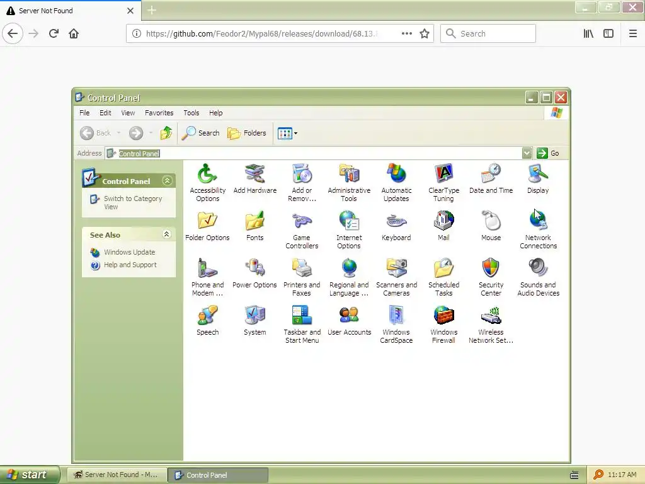Open Wireless Network Setup icon
The image size is (645, 484).
click(491, 325)
